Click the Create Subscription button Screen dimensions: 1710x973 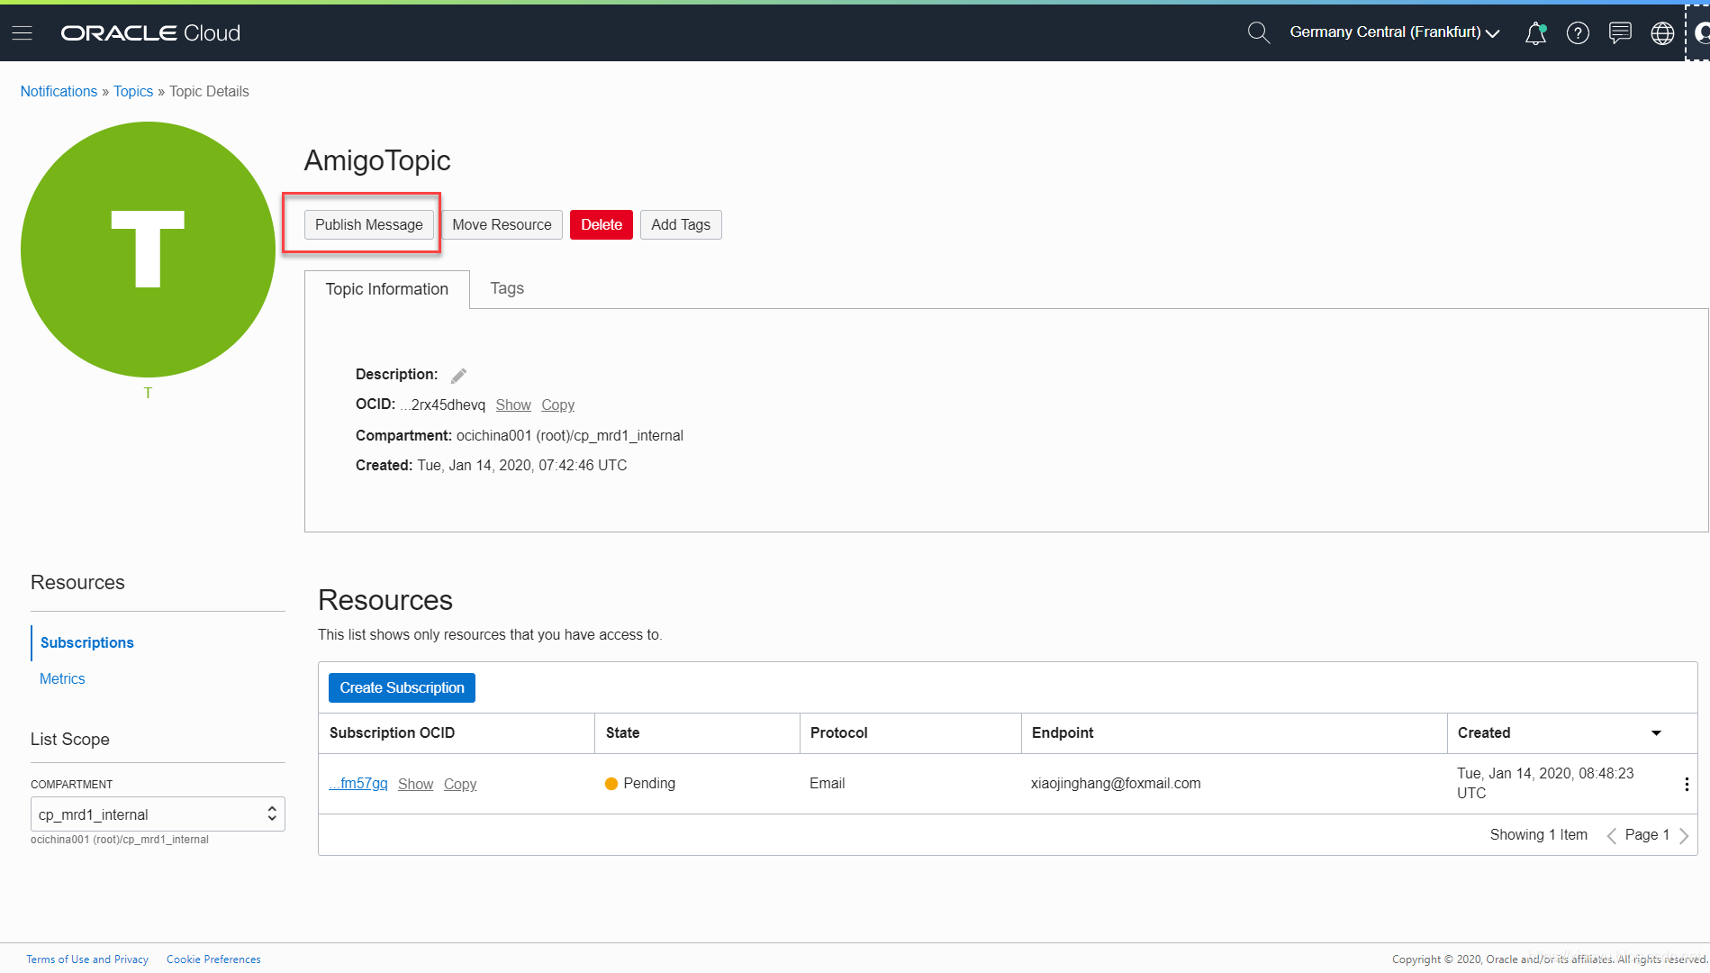pos(402,687)
